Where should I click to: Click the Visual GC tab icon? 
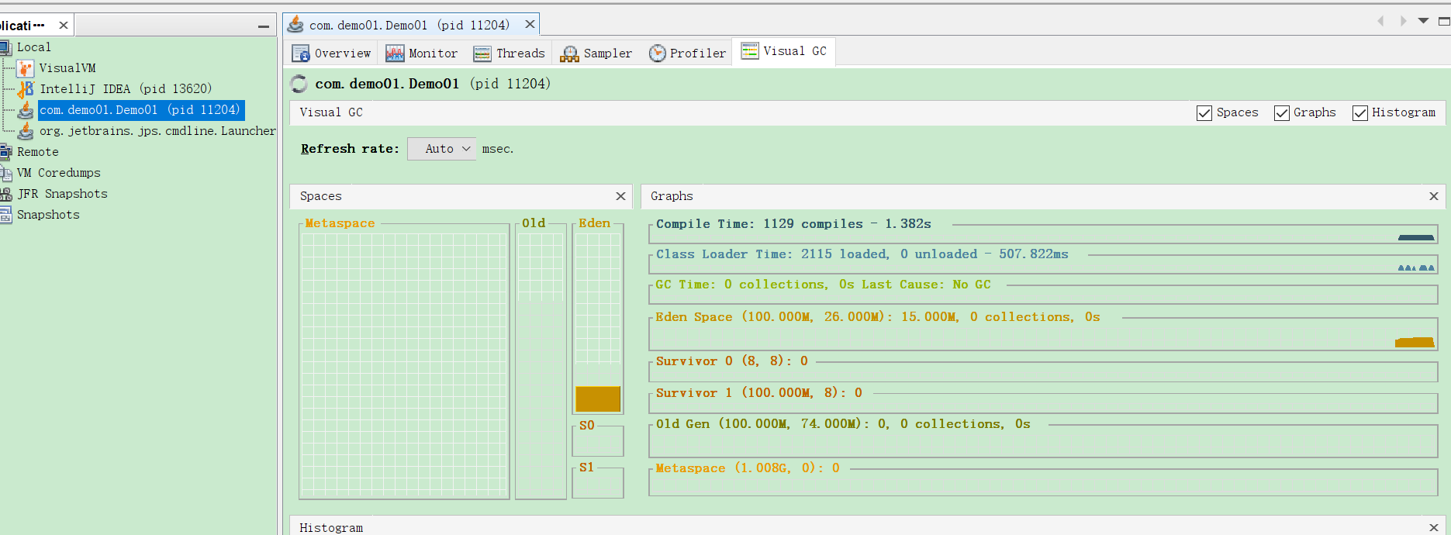click(x=749, y=51)
